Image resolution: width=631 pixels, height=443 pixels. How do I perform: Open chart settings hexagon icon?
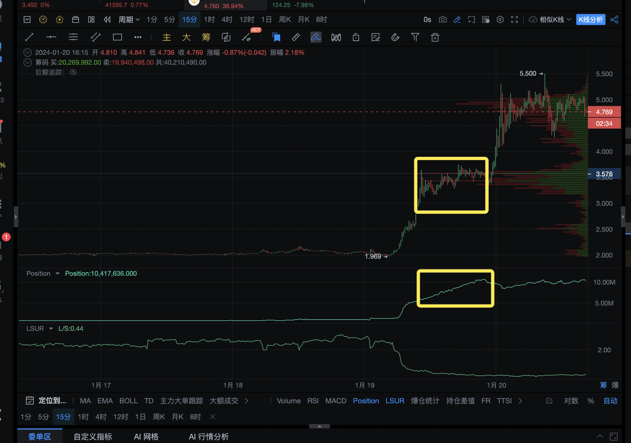pyautogui.click(x=500, y=20)
